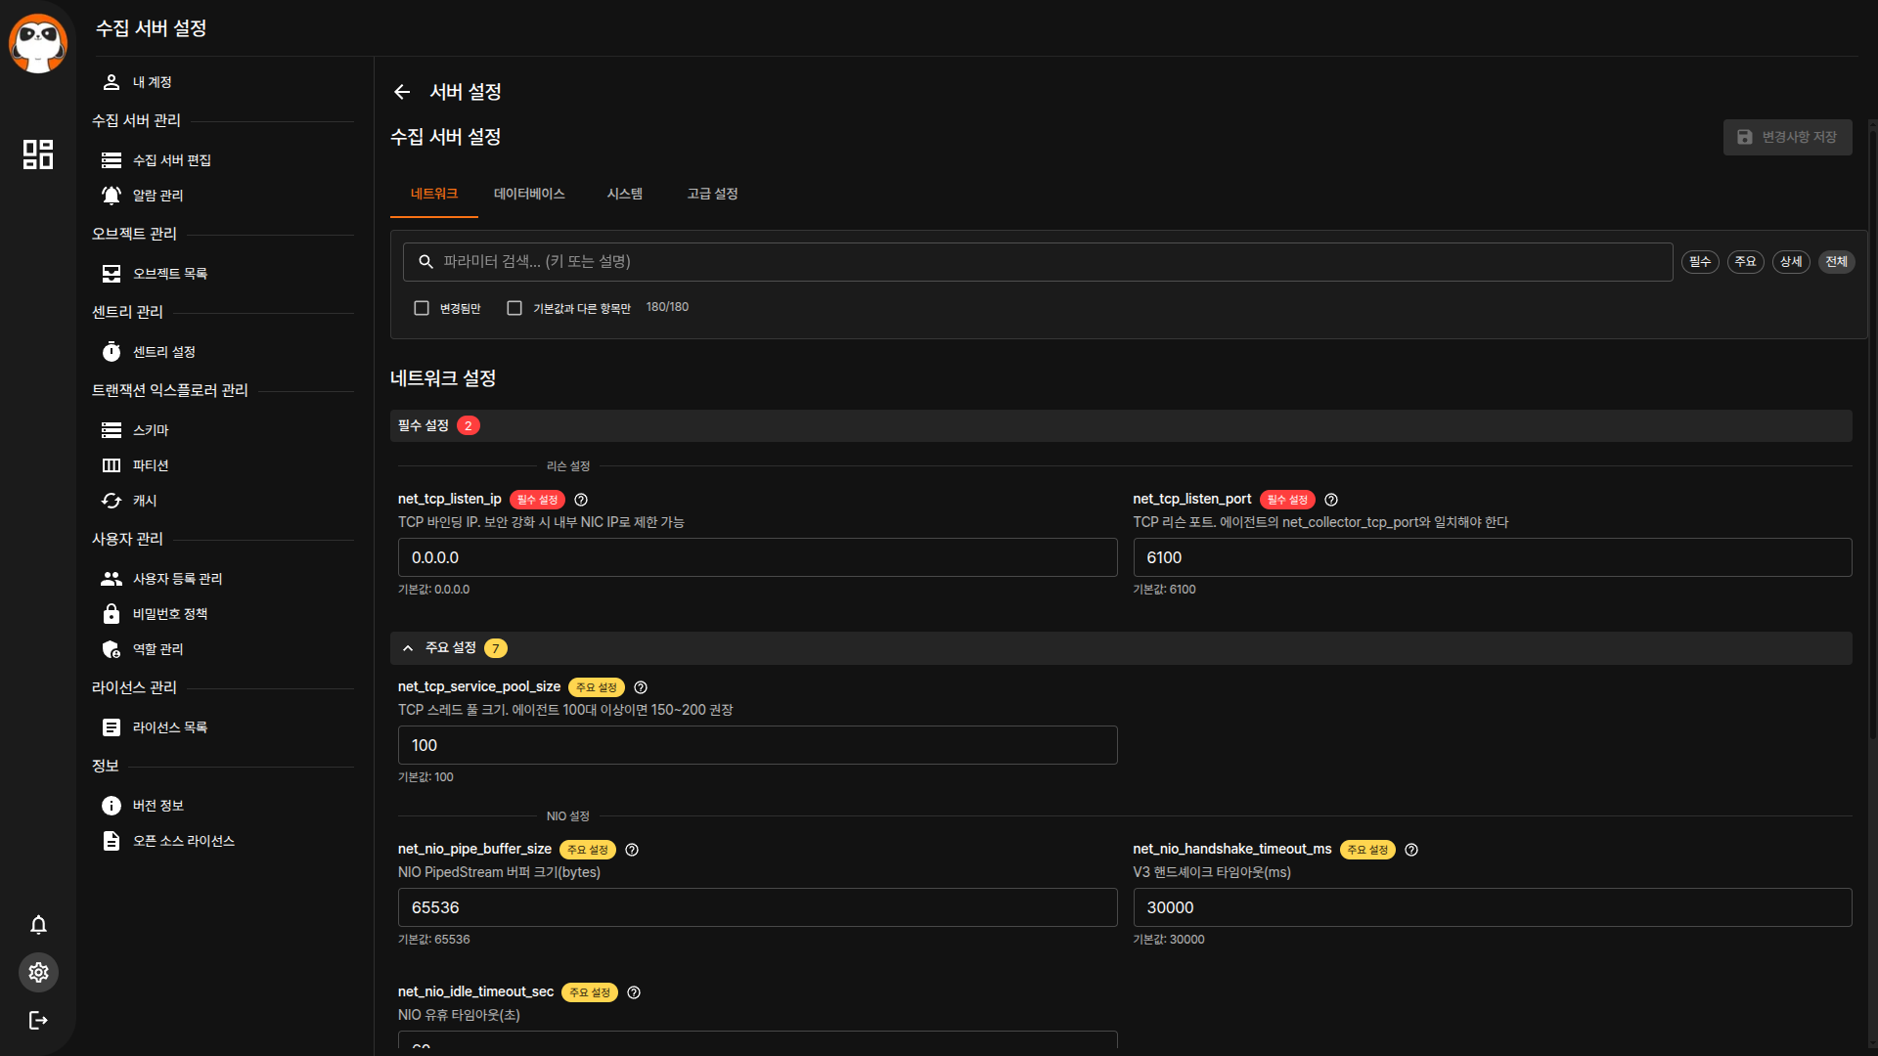Click the logout icon at bottom left
1878x1056 pixels.
point(38,1021)
